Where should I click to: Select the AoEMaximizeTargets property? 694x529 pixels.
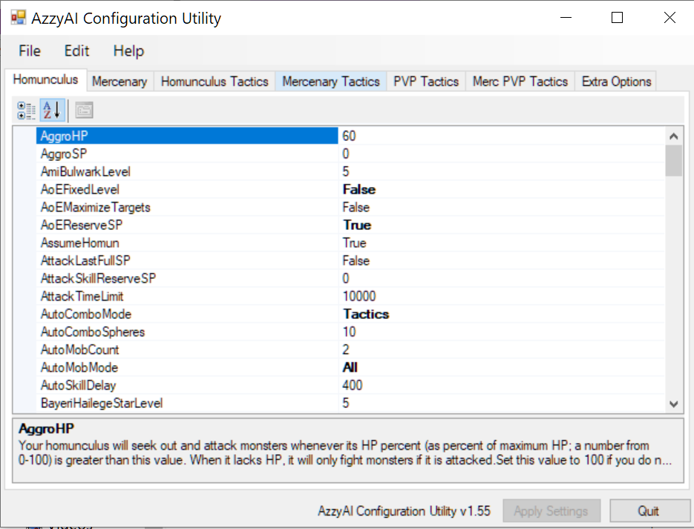click(187, 207)
